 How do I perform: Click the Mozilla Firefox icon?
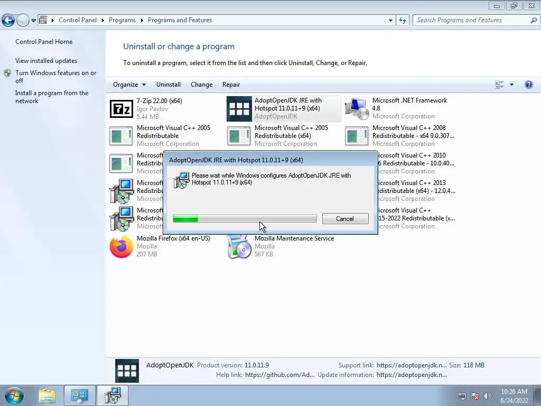(x=122, y=246)
